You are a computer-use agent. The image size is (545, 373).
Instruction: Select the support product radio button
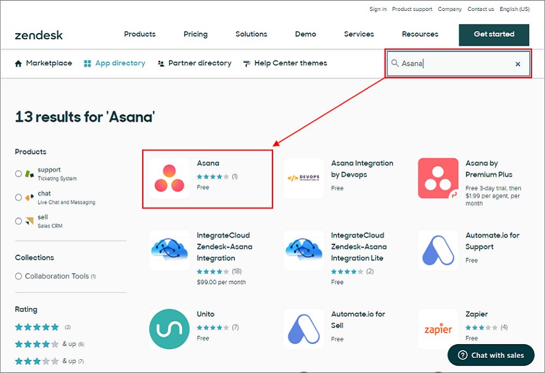[19, 174]
